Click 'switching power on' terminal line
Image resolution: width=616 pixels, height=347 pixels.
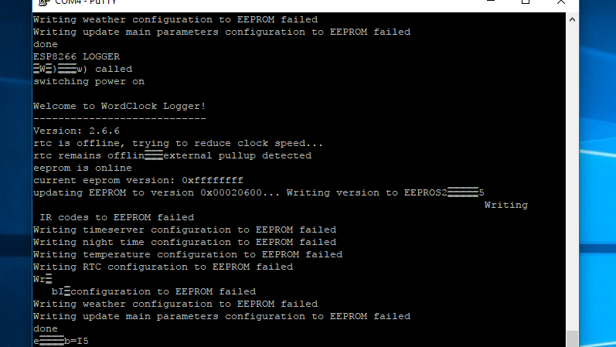89,81
